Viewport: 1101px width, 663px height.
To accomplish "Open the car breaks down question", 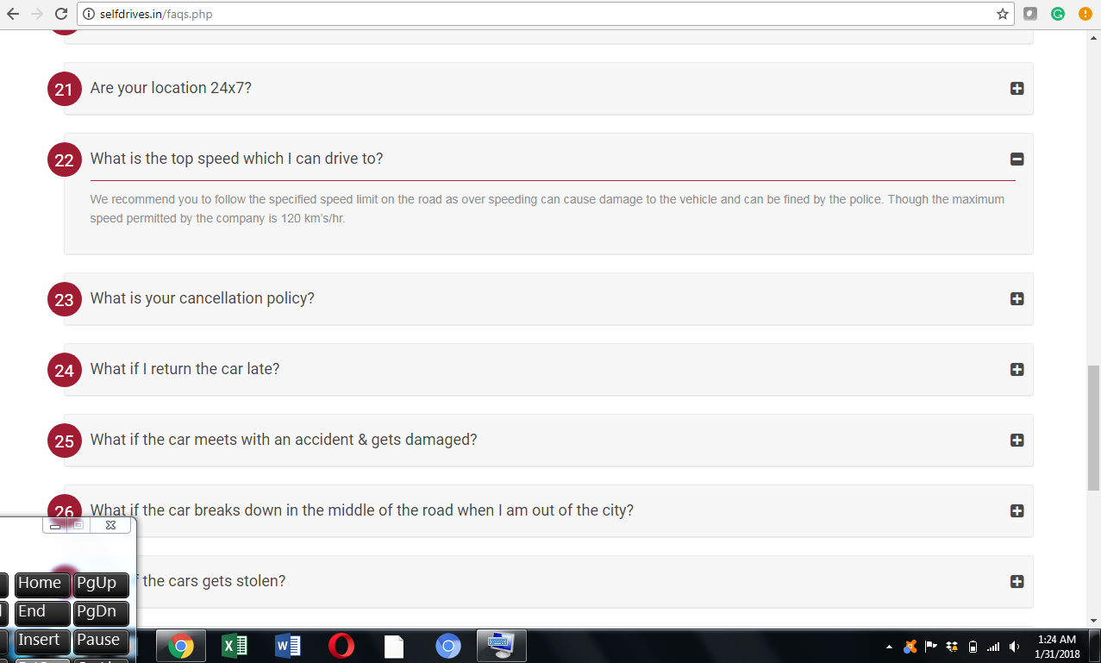I will (x=1017, y=510).
